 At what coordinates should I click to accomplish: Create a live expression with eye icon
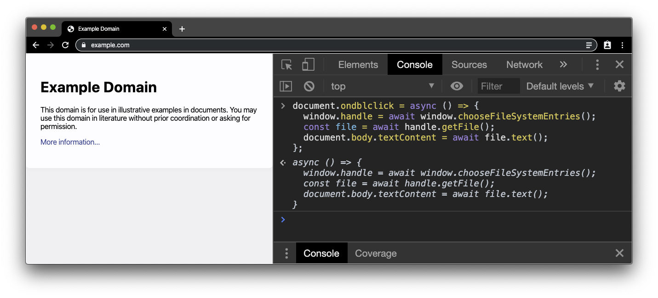[457, 86]
